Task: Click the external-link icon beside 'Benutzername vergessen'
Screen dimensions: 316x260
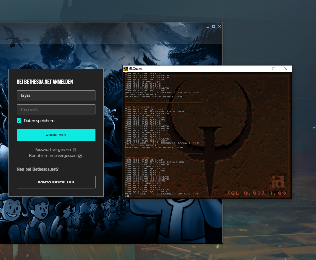Action: [x=80, y=156]
